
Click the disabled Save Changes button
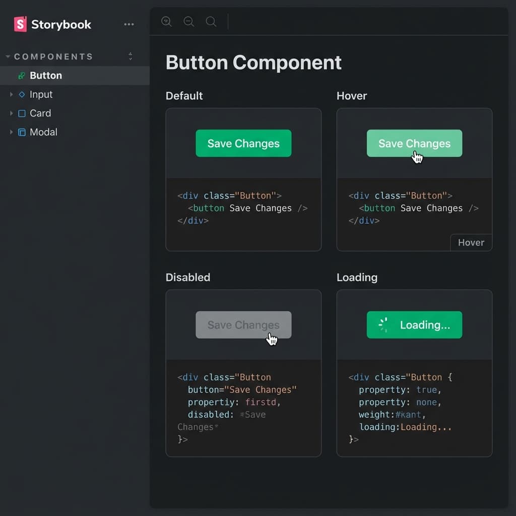243,325
